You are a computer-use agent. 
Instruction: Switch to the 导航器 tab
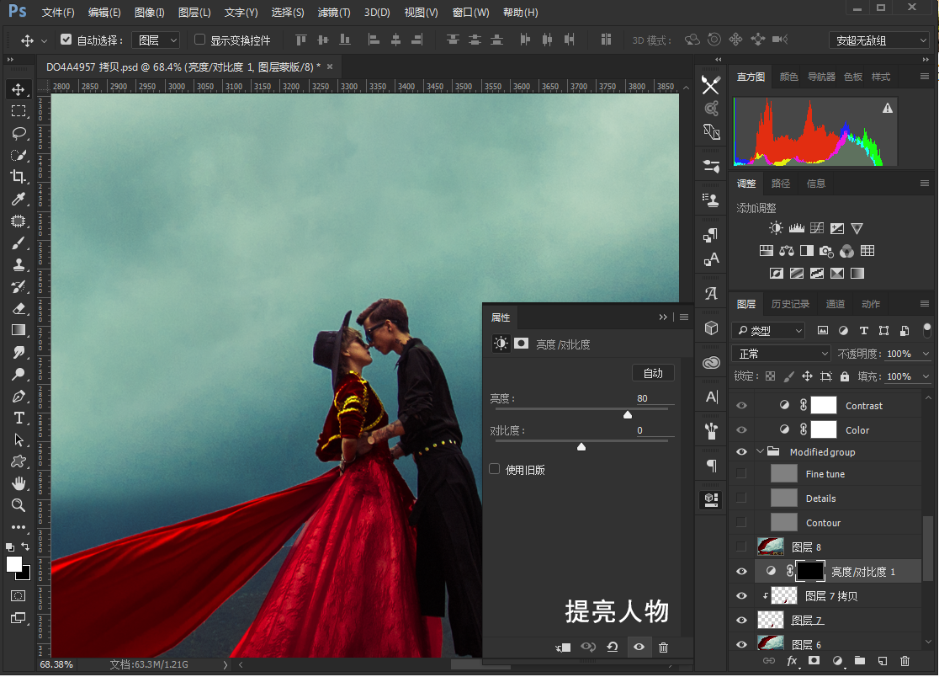[821, 77]
